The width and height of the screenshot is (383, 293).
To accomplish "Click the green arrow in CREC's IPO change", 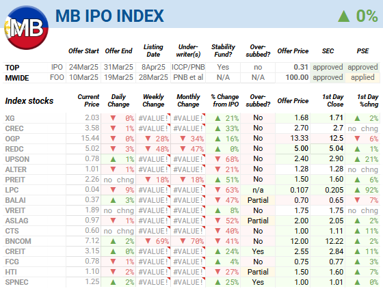I will point(218,128).
